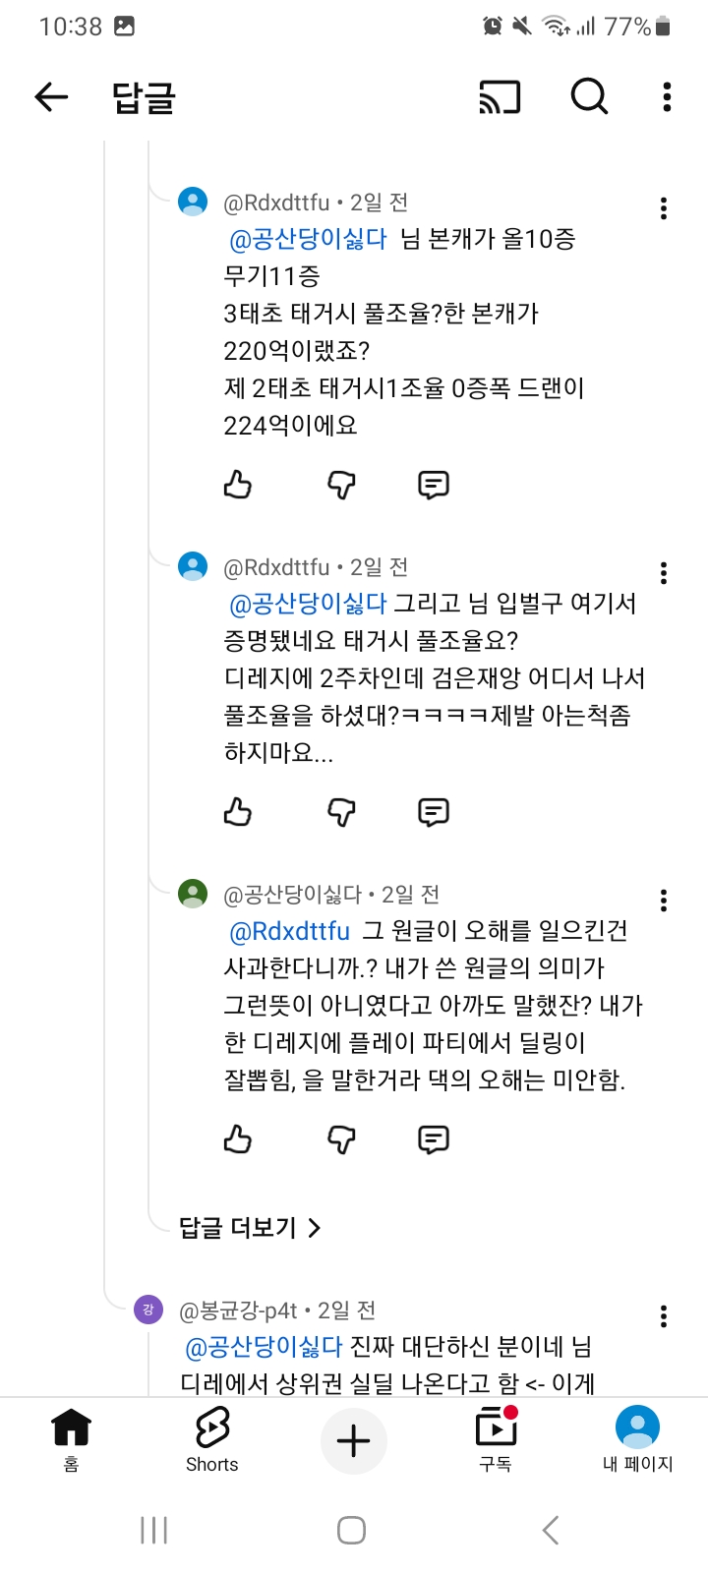Expand 답글 더보기 to show more replies

coord(250,1227)
